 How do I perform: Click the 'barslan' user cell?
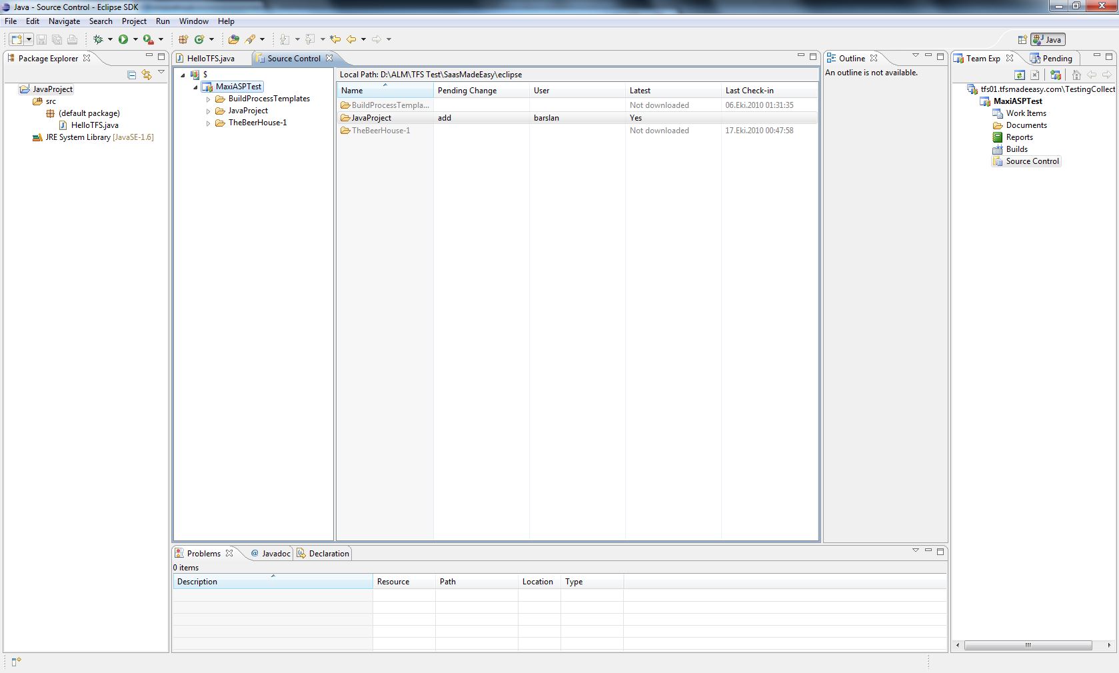(x=547, y=118)
